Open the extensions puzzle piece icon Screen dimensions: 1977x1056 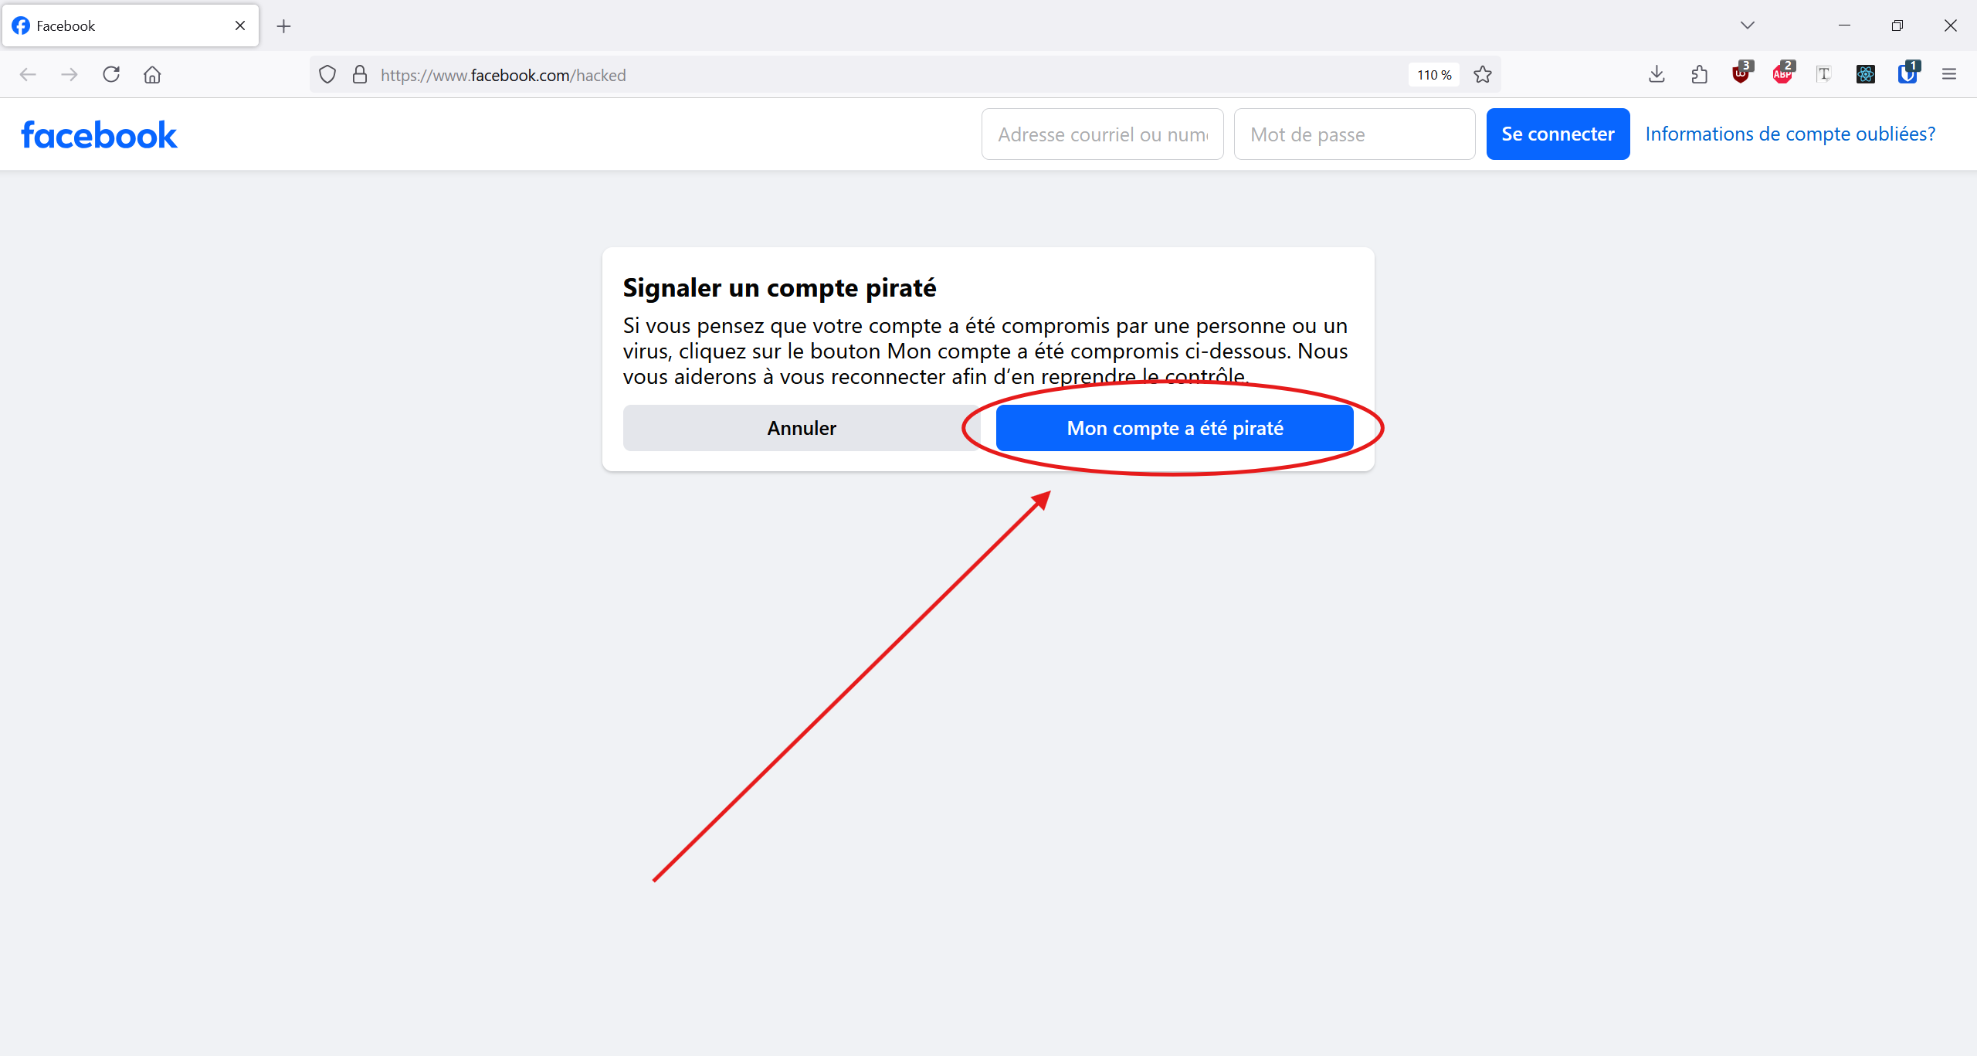tap(1699, 75)
